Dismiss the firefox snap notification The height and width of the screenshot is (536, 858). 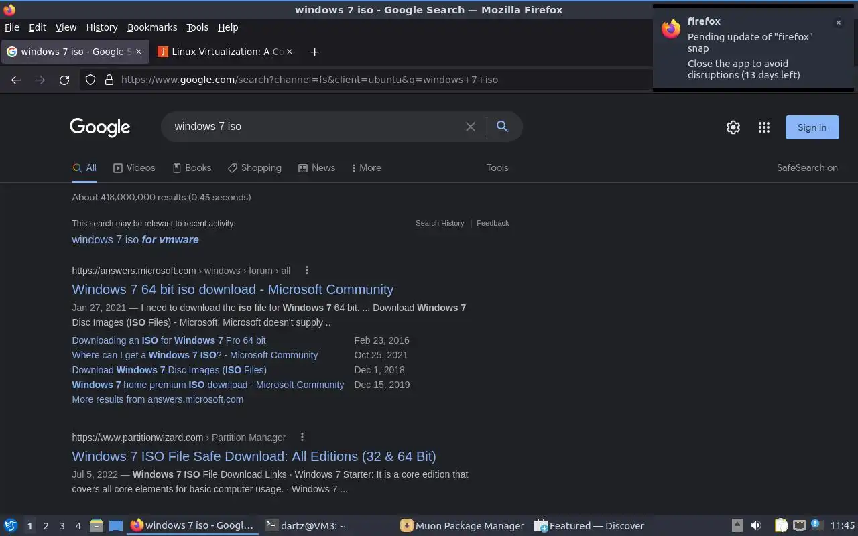click(838, 23)
